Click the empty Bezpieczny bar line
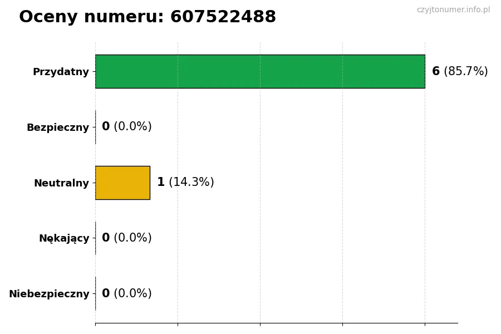The height and width of the screenshot is (334, 501). [x=95, y=127]
